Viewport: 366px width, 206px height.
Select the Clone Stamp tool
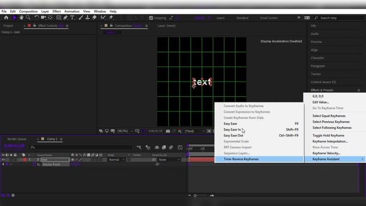87,18
